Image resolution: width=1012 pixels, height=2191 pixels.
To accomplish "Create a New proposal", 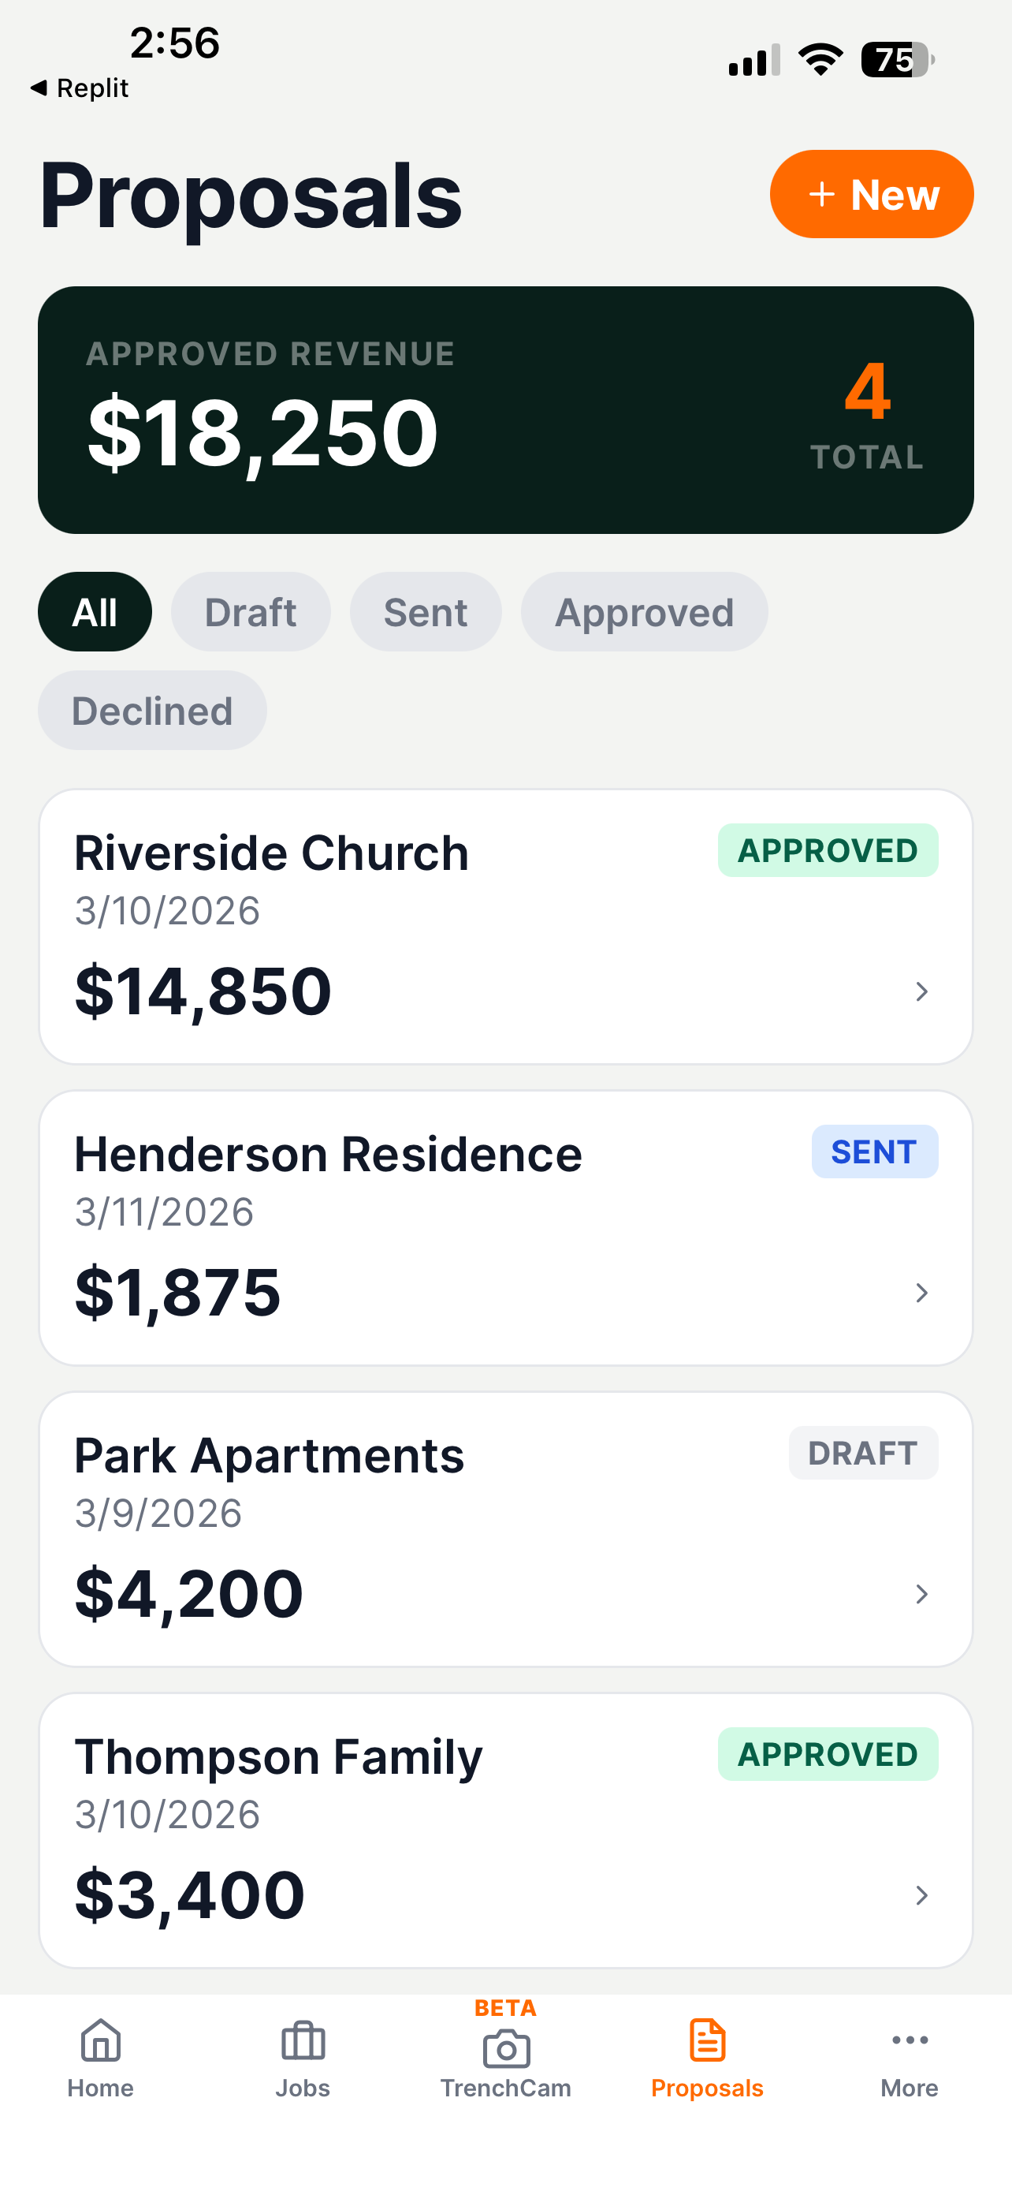I will (872, 194).
